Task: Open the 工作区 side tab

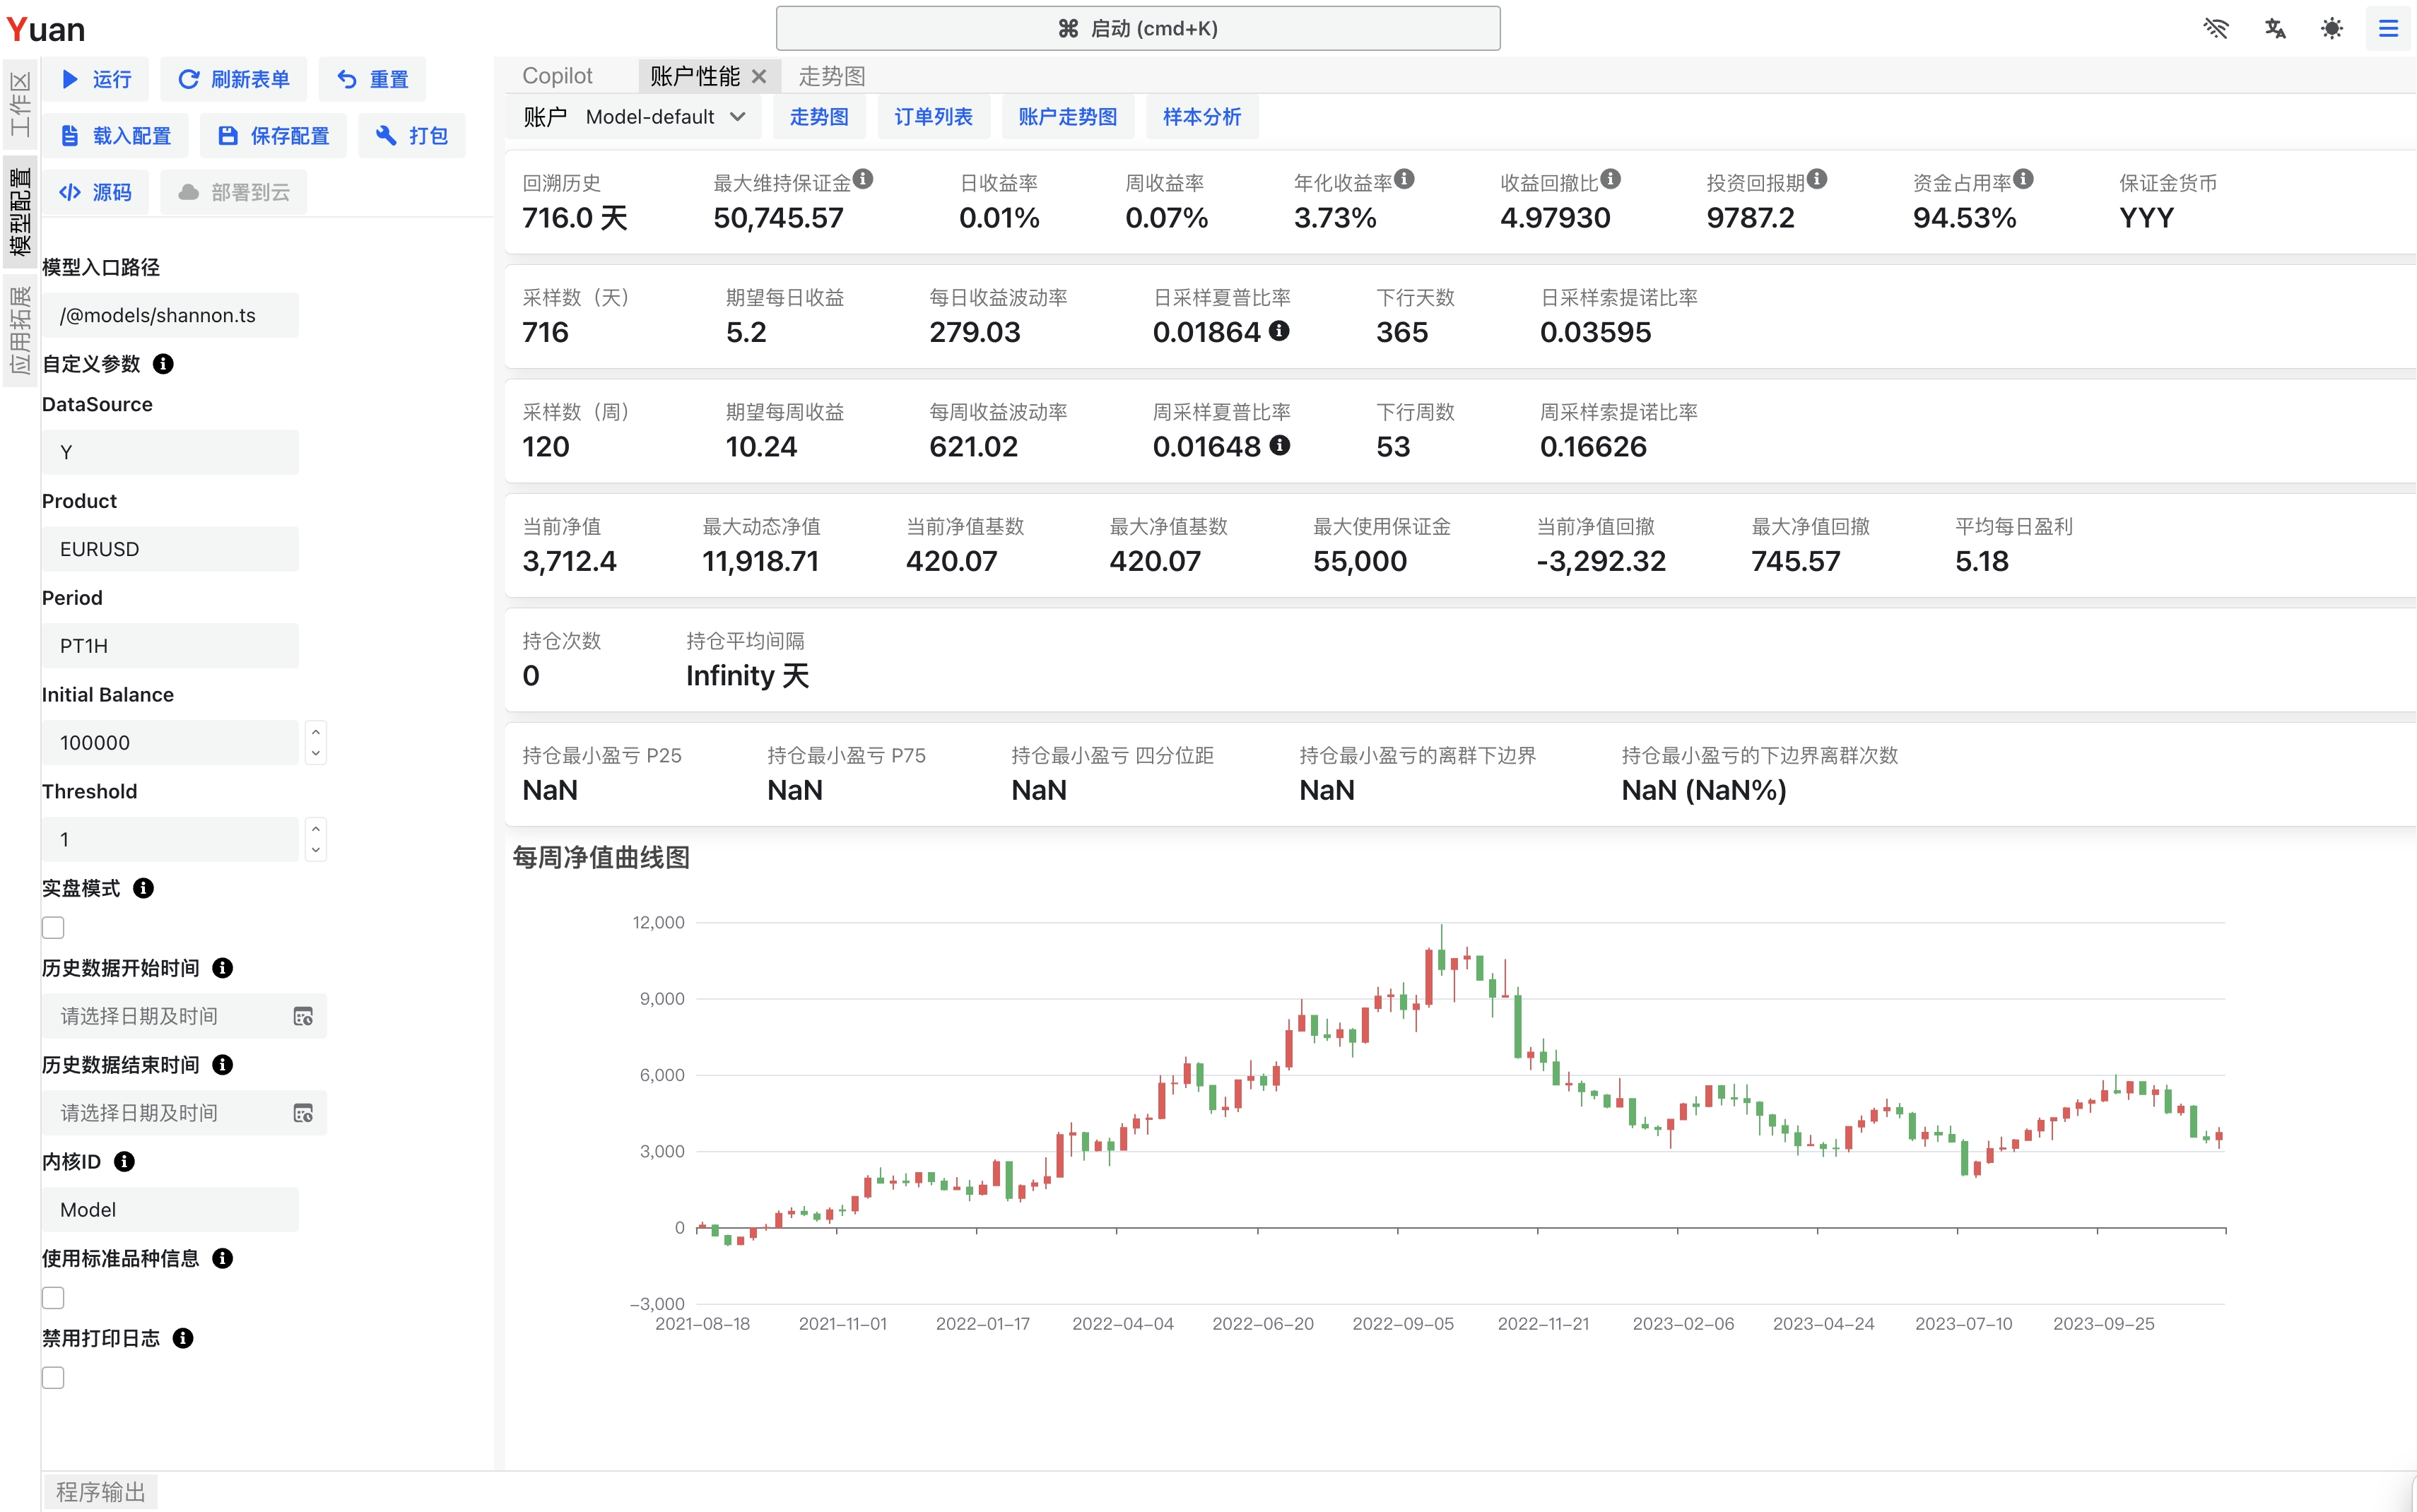Action: tap(20, 104)
